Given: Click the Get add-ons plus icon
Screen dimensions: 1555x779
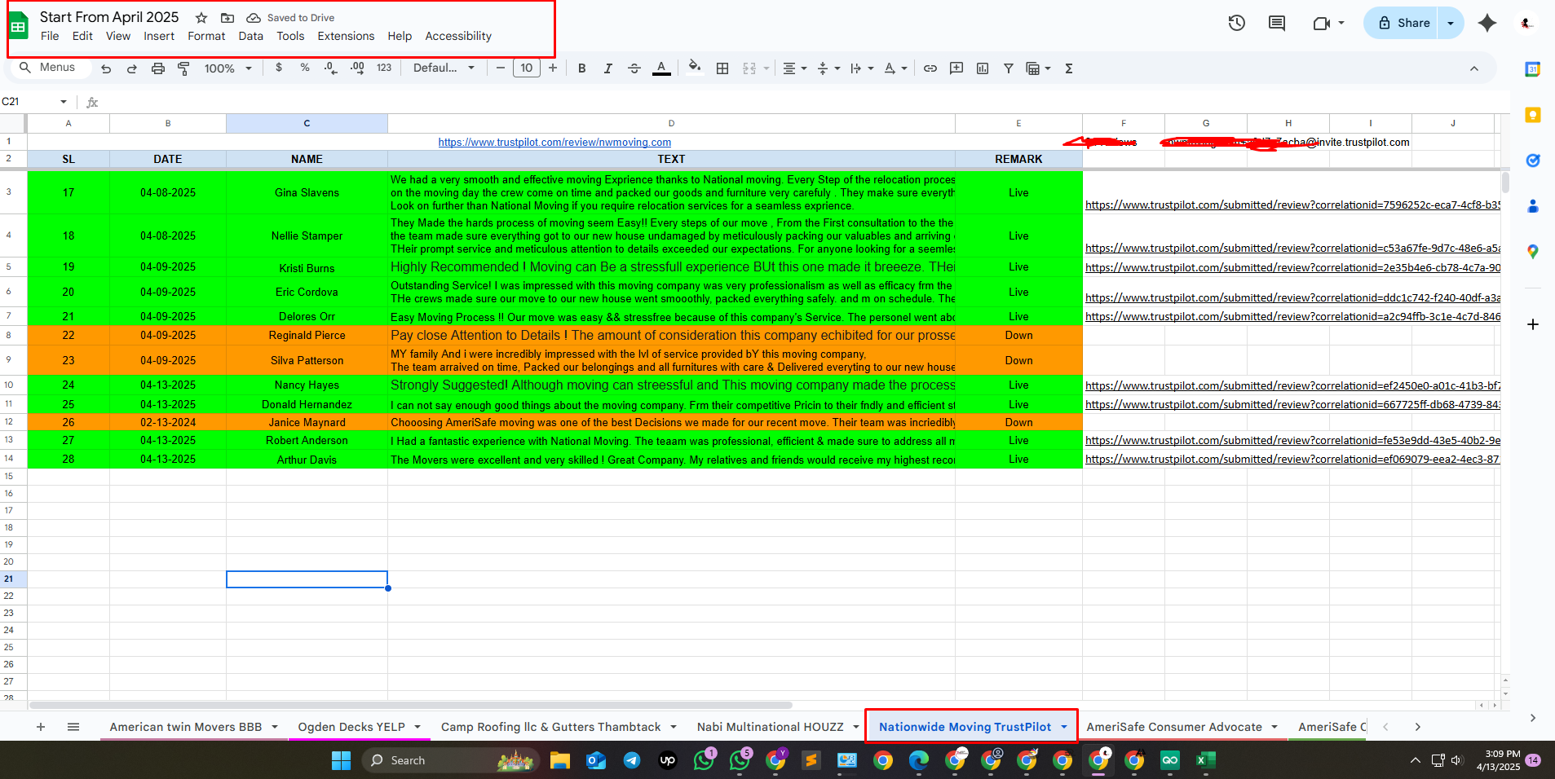Looking at the screenshot, I should (1533, 324).
